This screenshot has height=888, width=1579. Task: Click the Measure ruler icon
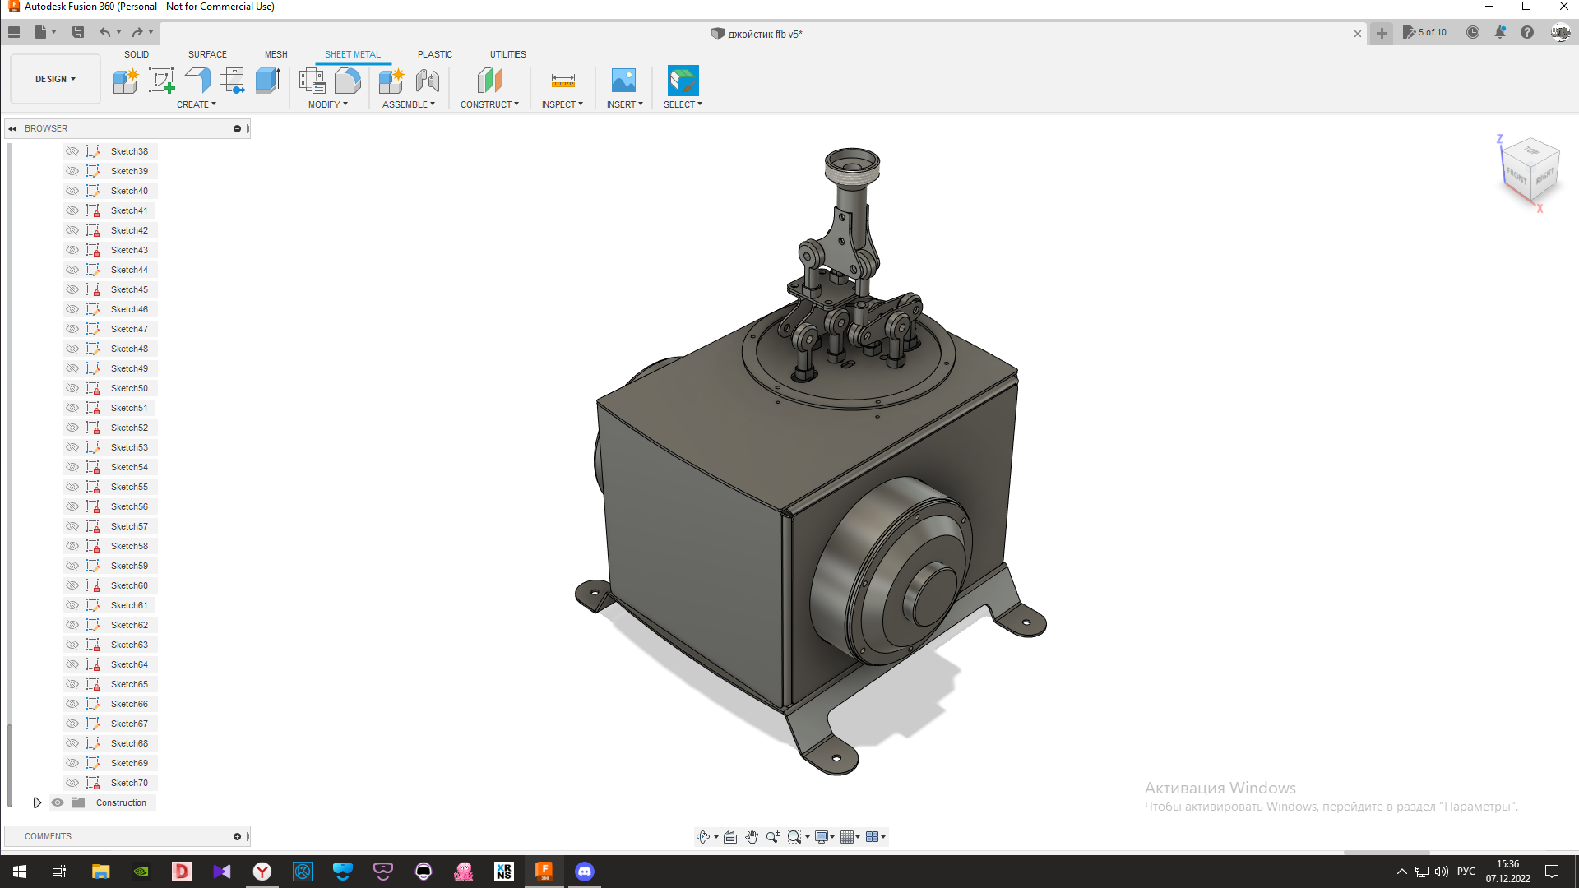point(563,81)
